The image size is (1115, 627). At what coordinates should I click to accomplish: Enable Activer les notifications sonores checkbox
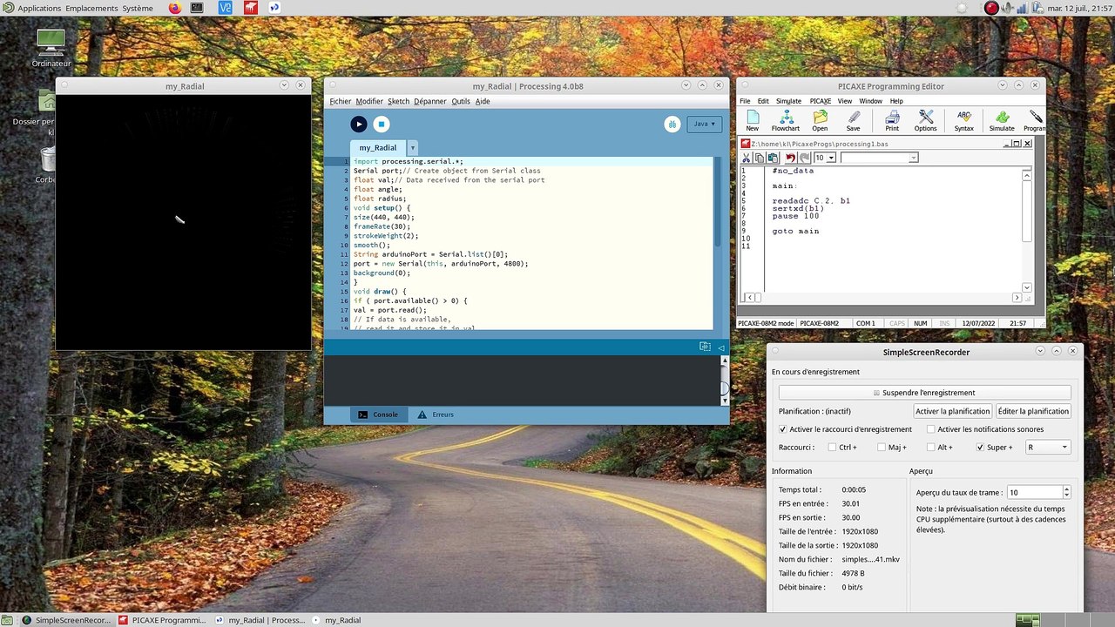pyautogui.click(x=931, y=429)
